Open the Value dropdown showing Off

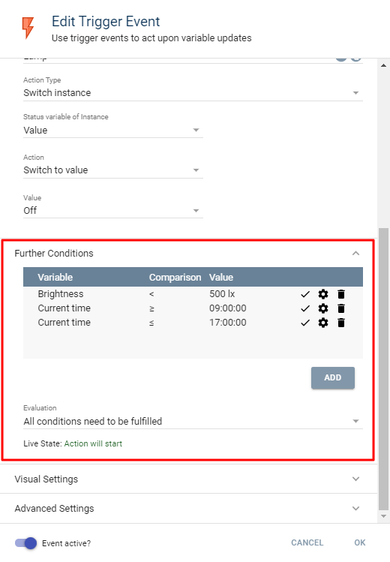[x=113, y=211]
